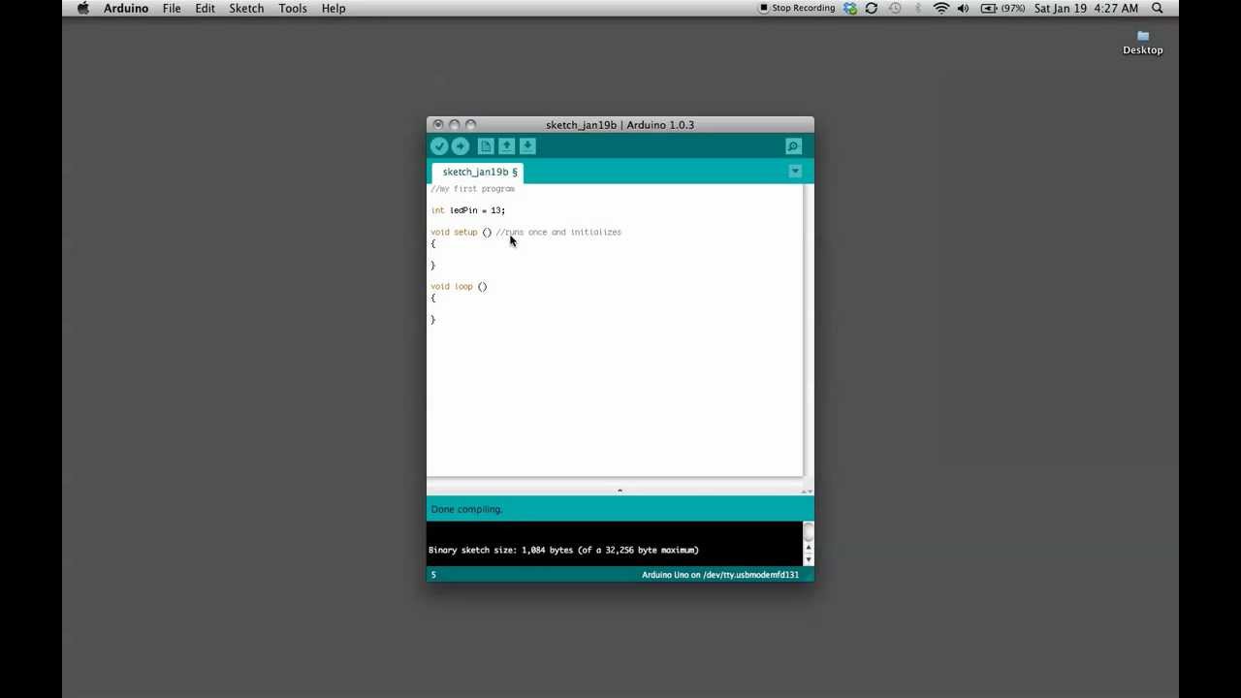Click the window title 'sketch_jan19b | Arduino 1.0.3'
Screen dimensions: 1241x698
[620, 125]
